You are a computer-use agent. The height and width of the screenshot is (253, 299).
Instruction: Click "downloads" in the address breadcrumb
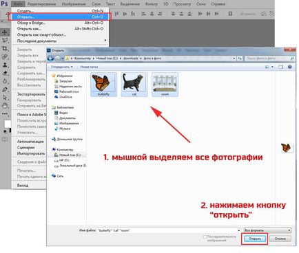131,58
